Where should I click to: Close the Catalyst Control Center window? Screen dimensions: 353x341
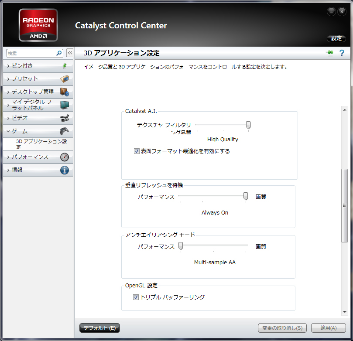(342, 12)
